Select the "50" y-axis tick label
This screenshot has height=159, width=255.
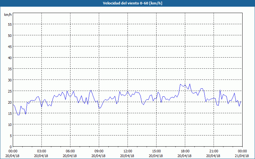(x=10, y=35)
